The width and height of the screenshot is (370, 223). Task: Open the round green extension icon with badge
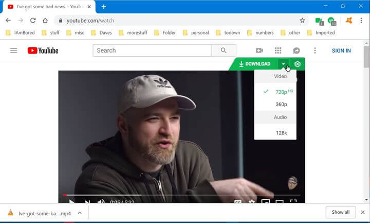tap(332, 21)
